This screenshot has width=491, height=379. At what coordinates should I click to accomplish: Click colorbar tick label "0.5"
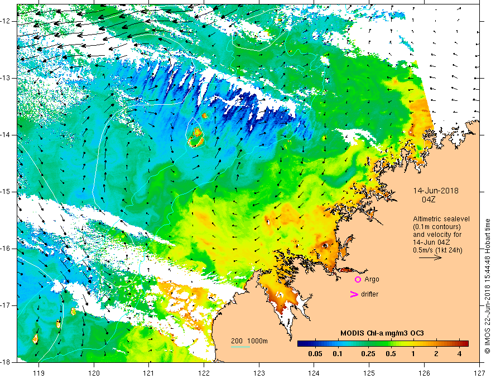point(391,354)
